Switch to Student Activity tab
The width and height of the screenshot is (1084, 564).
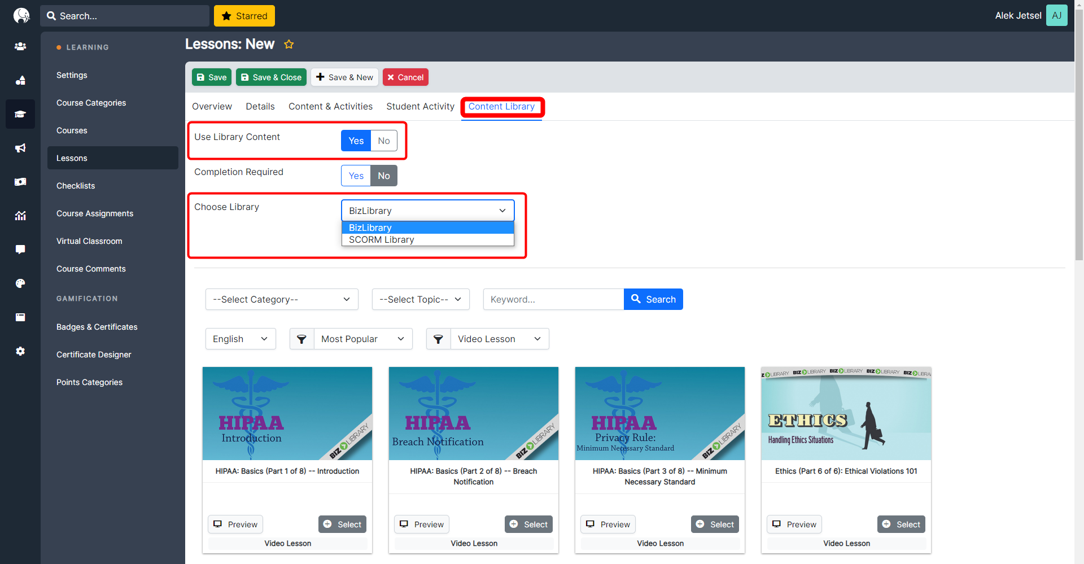pyautogui.click(x=420, y=106)
